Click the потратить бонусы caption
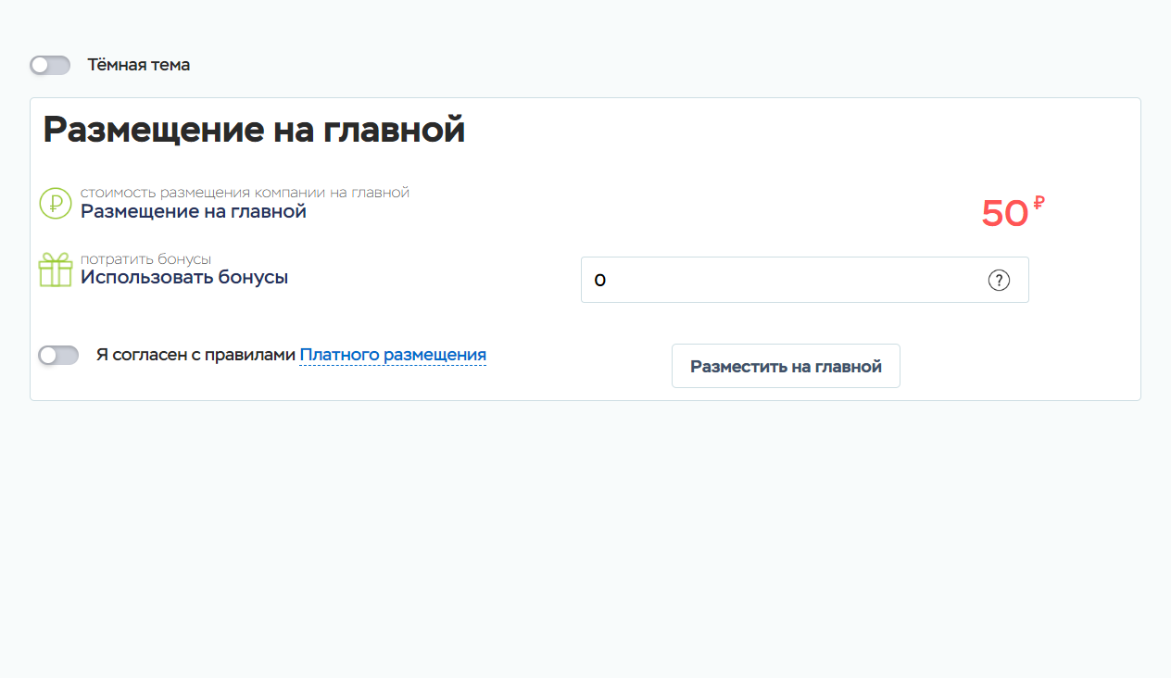Image resolution: width=1171 pixels, height=678 pixels. pos(145,259)
